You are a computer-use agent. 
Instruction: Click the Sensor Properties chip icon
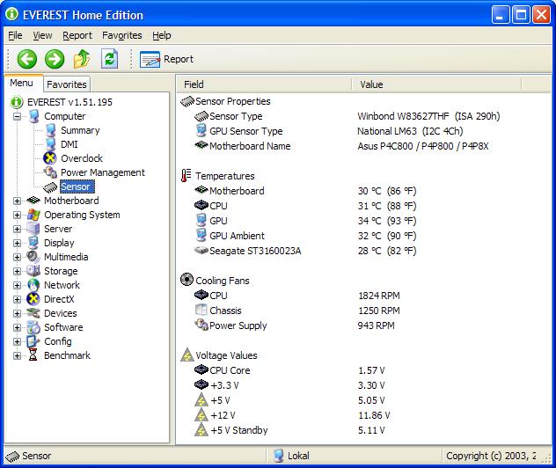[x=187, y=101]
